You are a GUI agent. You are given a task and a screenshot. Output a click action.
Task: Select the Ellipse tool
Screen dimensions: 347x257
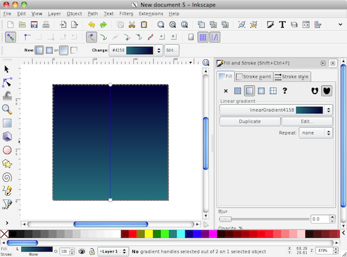coord(7,150)
